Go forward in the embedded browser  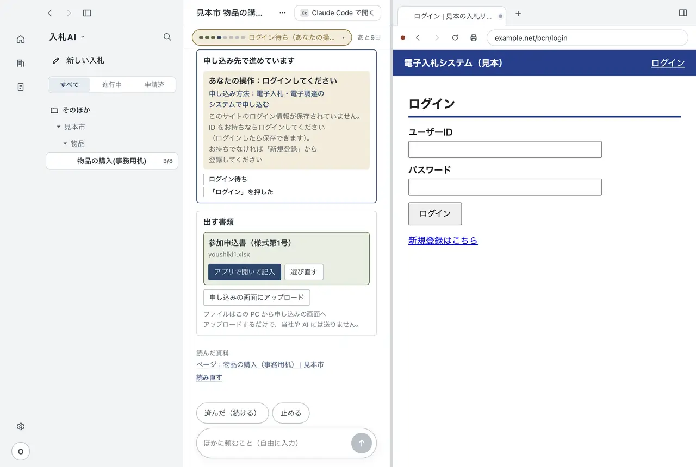coord(437,38)
